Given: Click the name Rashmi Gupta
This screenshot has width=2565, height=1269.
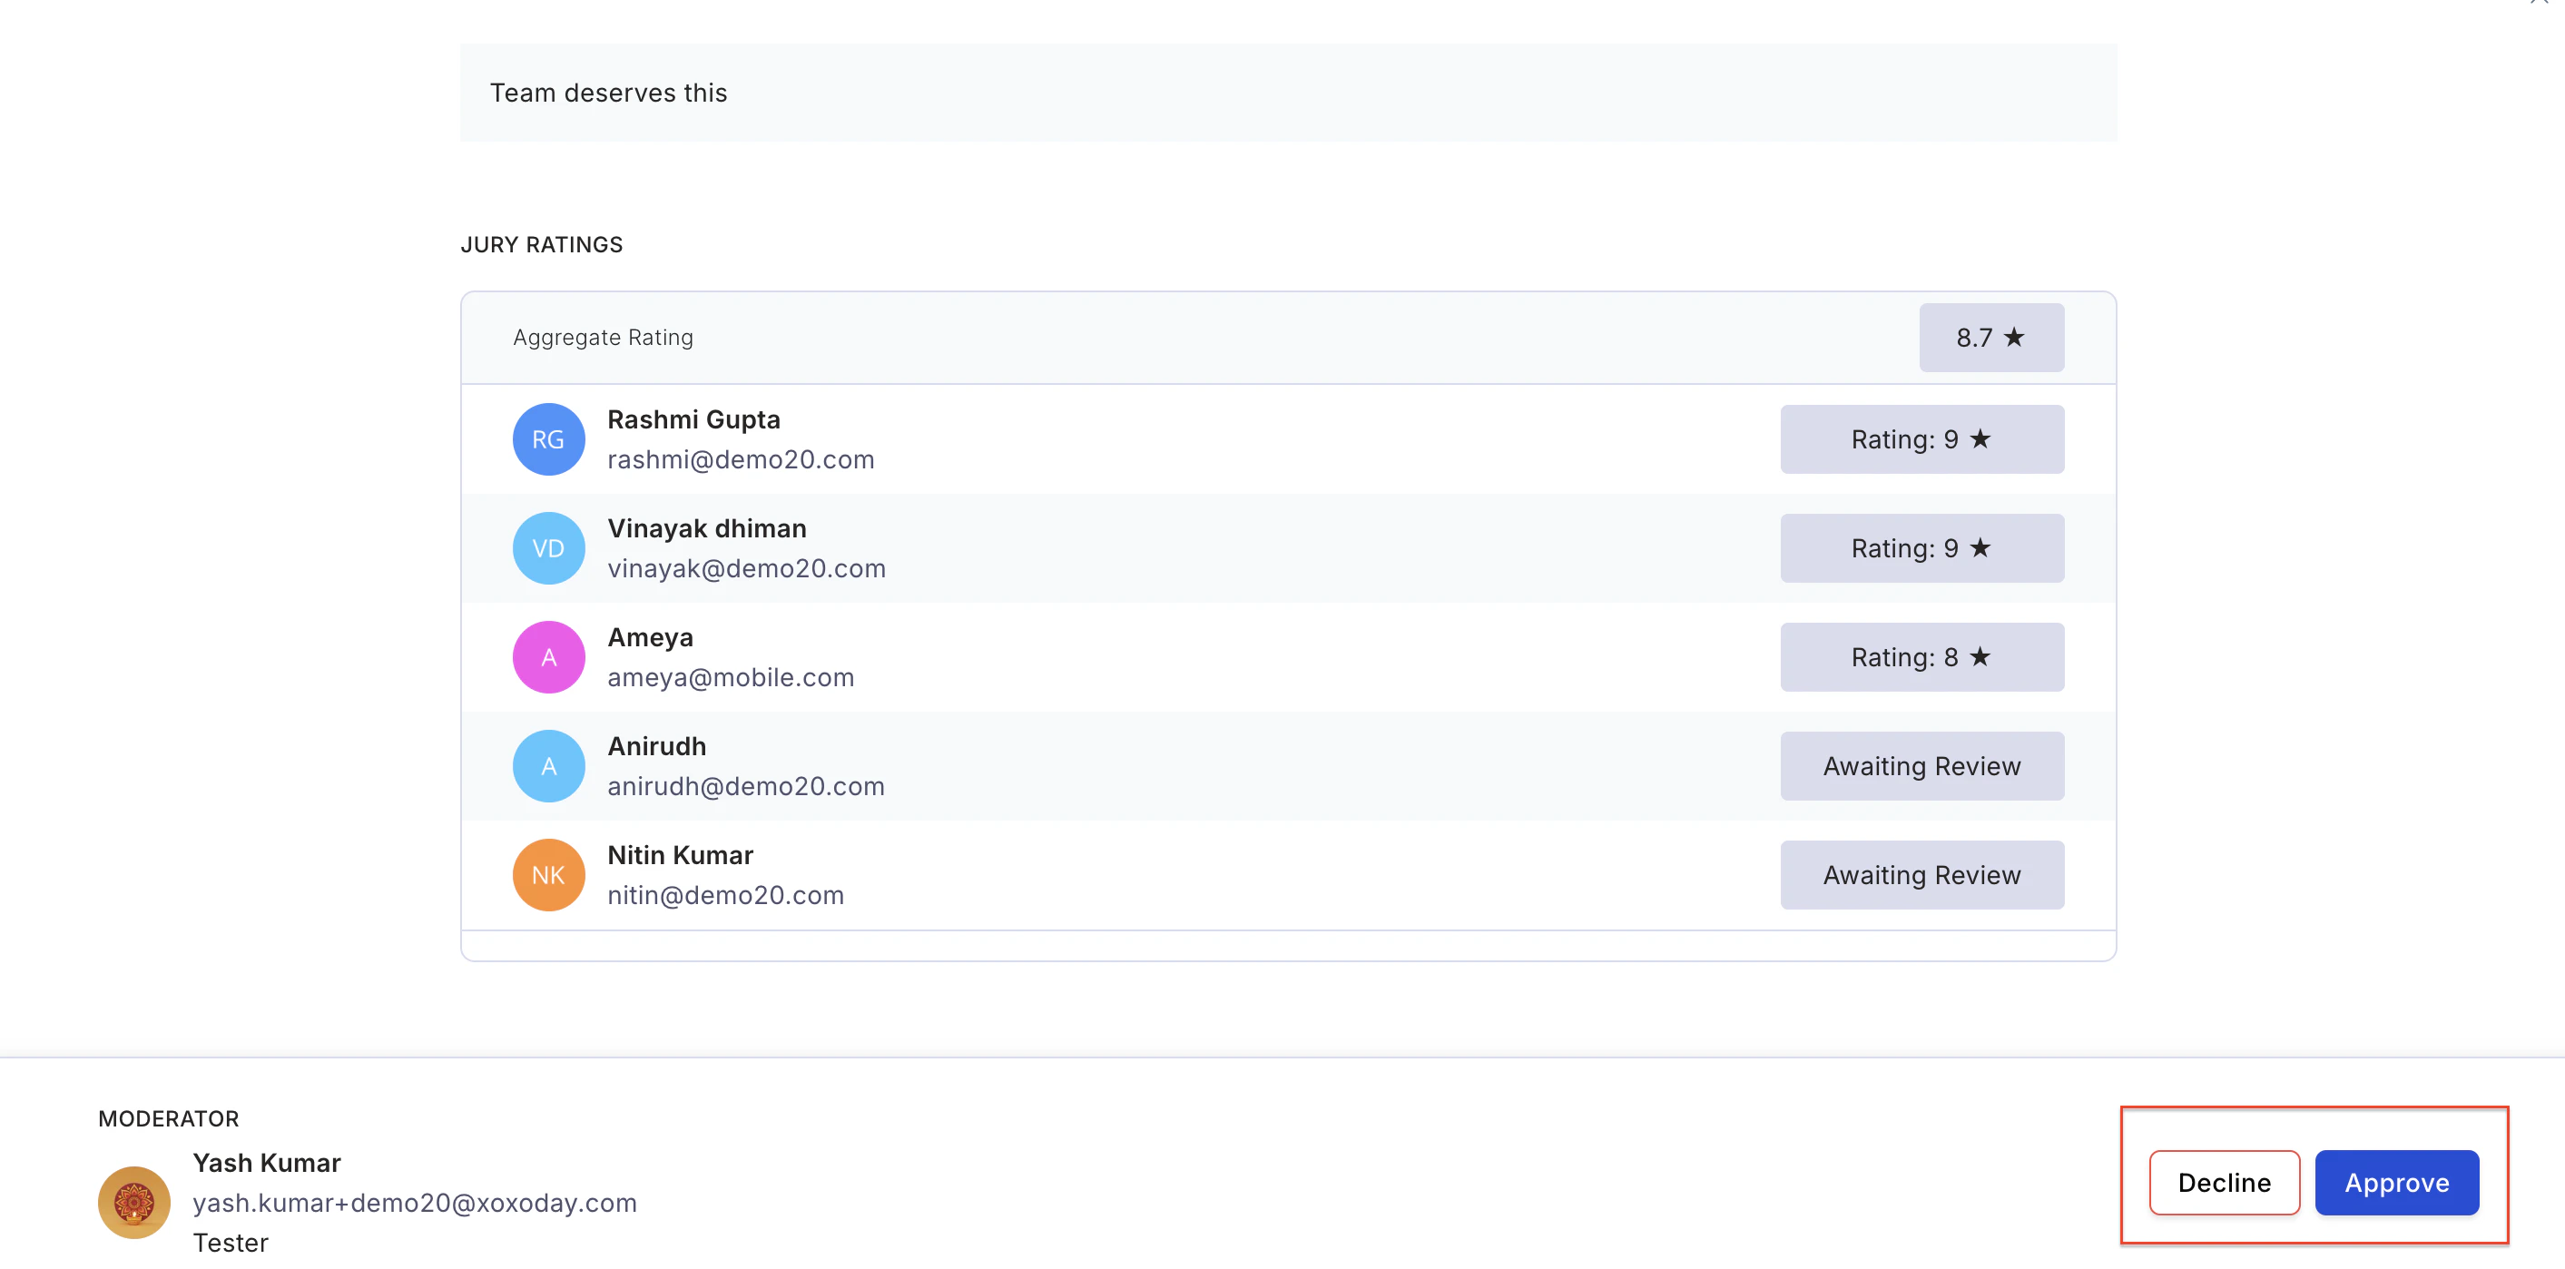Looking at the screenshot, I should pyautogui.click(x=694, y=419).
